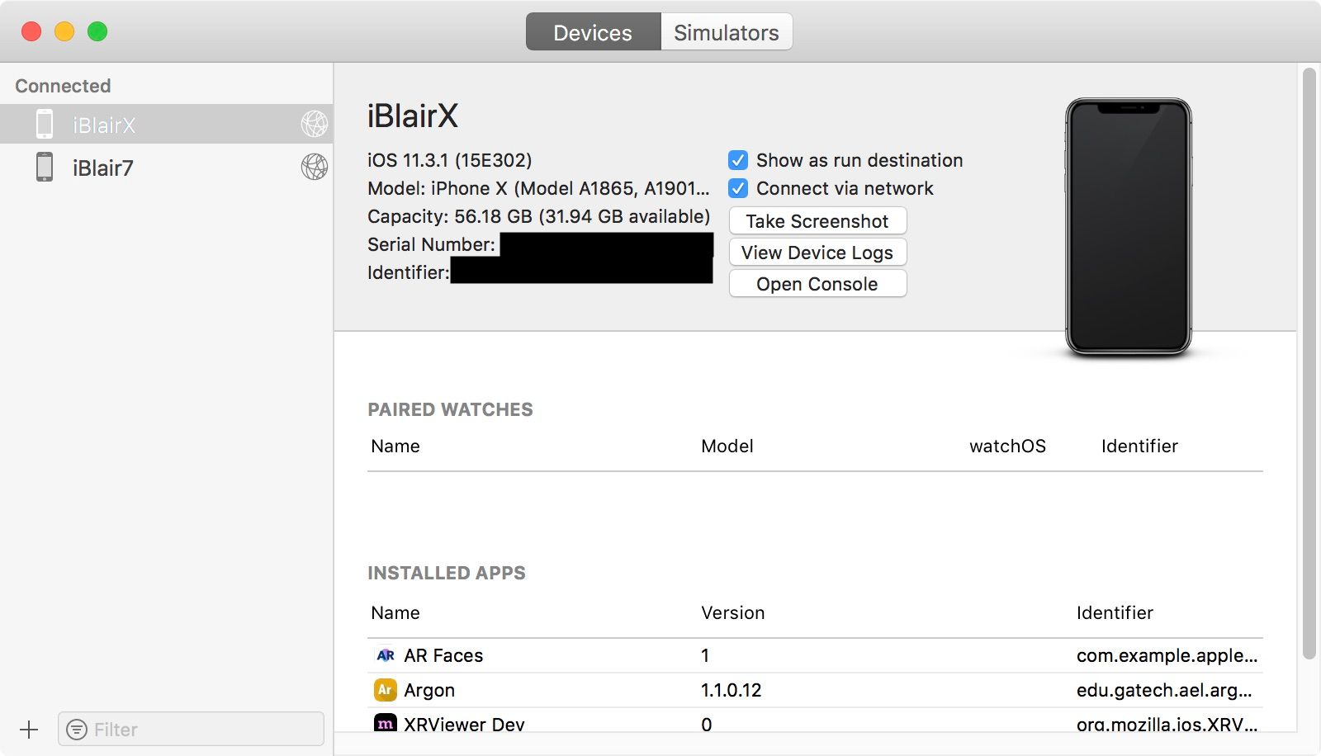Toggle the Connect via network checkbox on
1321x756 pixels.
point(737,188)
